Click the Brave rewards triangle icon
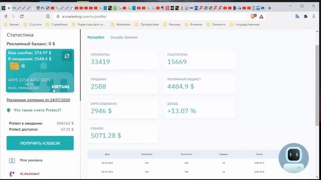Screen dimensions: 321x180 pyautogui.click(x=261, y=16)
